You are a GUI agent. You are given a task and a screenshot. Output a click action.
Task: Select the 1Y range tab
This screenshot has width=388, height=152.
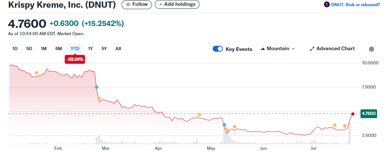[x=90, y=48]
